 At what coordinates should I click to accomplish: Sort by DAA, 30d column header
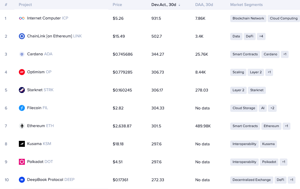[x=204, y=4]
